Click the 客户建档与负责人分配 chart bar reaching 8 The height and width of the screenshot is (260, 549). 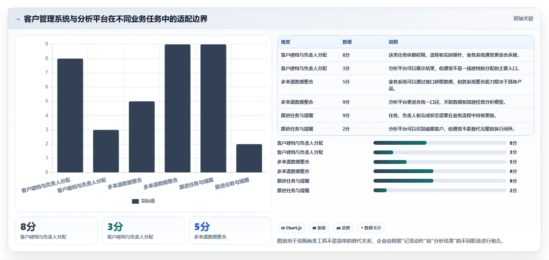click(70, 116)
